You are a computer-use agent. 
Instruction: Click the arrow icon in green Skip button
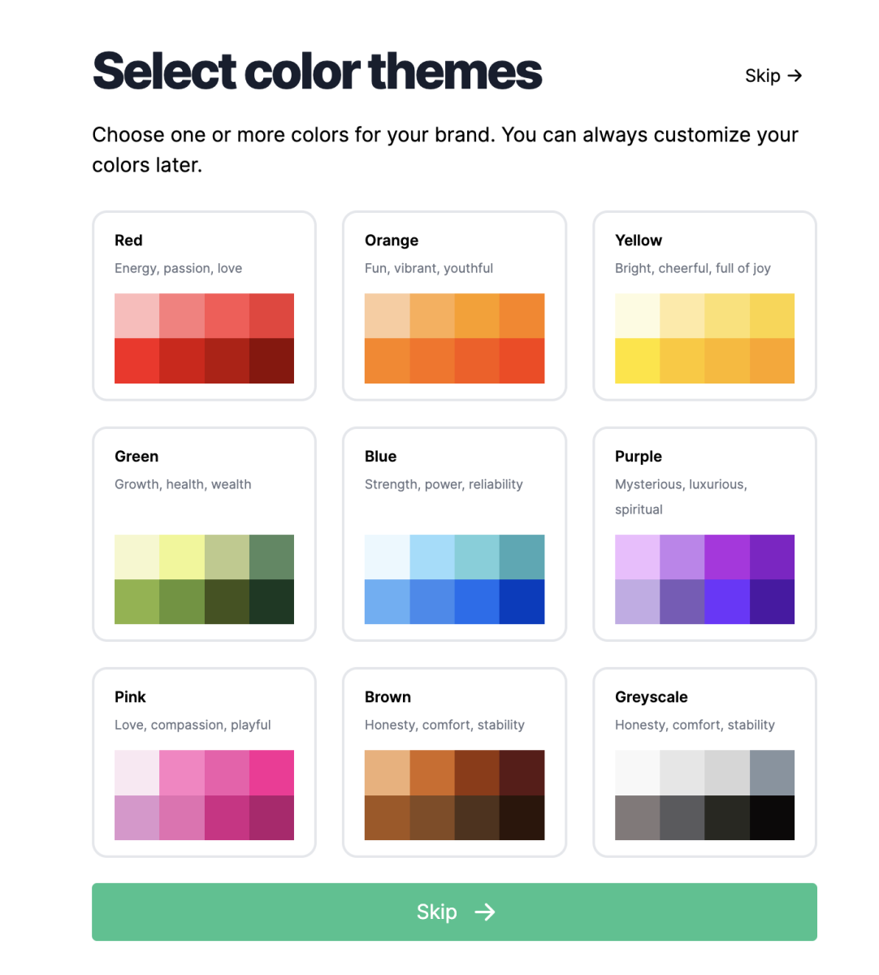click(485, 912)
